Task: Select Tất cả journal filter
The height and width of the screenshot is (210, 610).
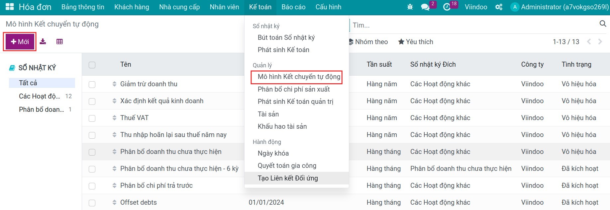Action: tap(42, 83)
